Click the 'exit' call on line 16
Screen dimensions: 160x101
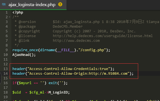coord(53,83)
